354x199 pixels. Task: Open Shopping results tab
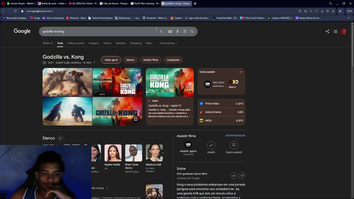point(136,43)
